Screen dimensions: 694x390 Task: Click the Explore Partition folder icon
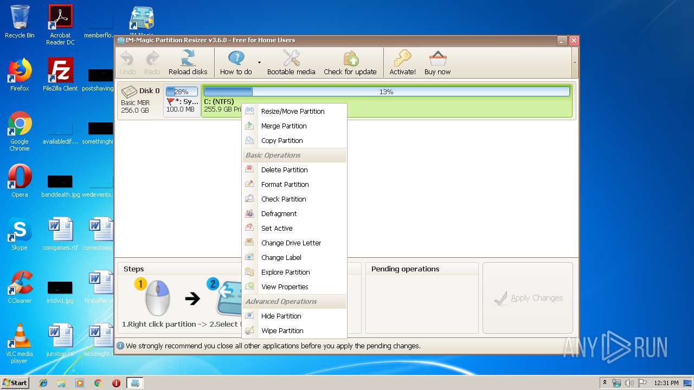[249, 272]
